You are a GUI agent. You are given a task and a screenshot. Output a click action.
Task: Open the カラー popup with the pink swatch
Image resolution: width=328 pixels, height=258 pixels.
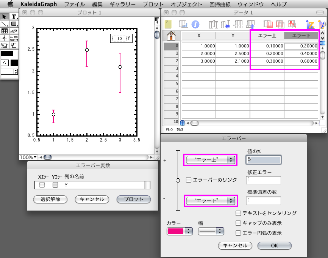(x=180, y=231)
